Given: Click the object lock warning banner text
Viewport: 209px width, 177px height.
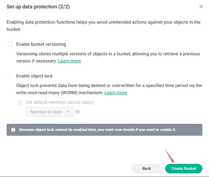Looking at the screenshot, I should click(x=98, y=130).
